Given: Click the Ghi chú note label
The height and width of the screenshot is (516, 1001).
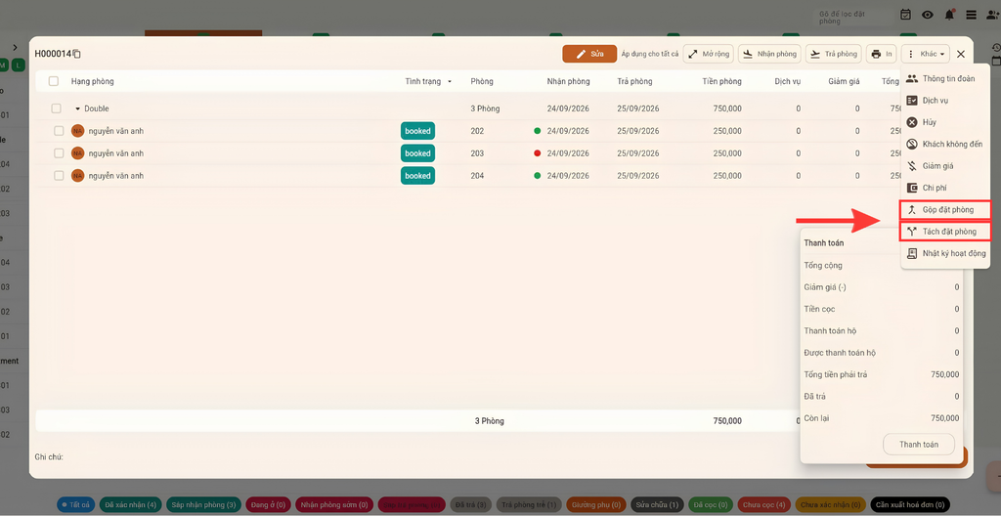Looking at the screenshot, I should pyautogui.click(x=49, y=456).
